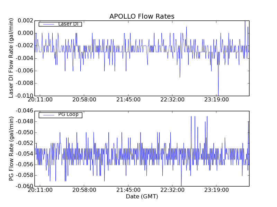The image size is (277, 207).
Task: Click 22:32:00 under the Laser DI plot
Action: point(172,100)
